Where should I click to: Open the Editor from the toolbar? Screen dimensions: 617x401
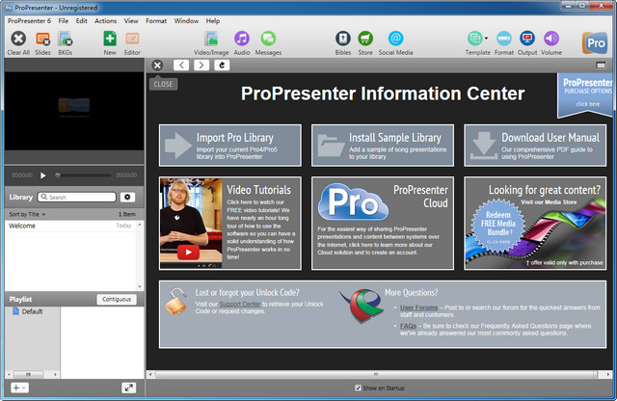click(132, 39)
